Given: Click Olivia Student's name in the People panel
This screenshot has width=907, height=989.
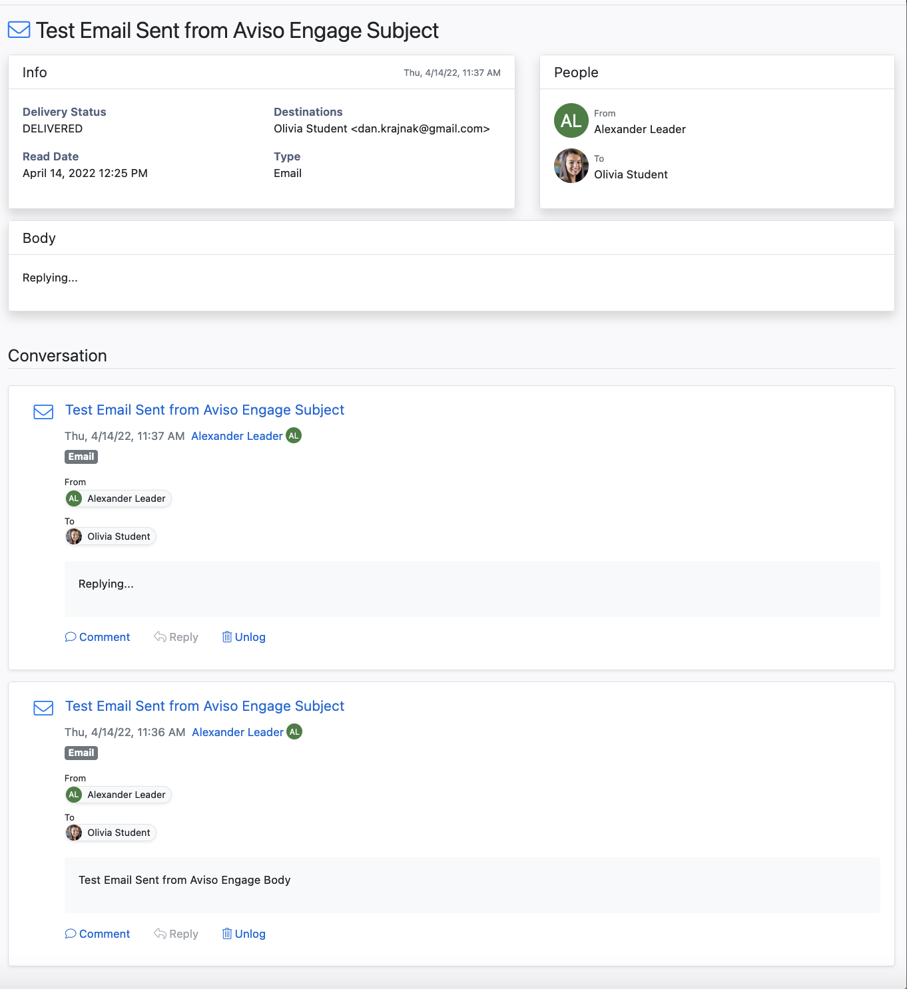Looking at the screenshot, I should [x=630, y=174].
